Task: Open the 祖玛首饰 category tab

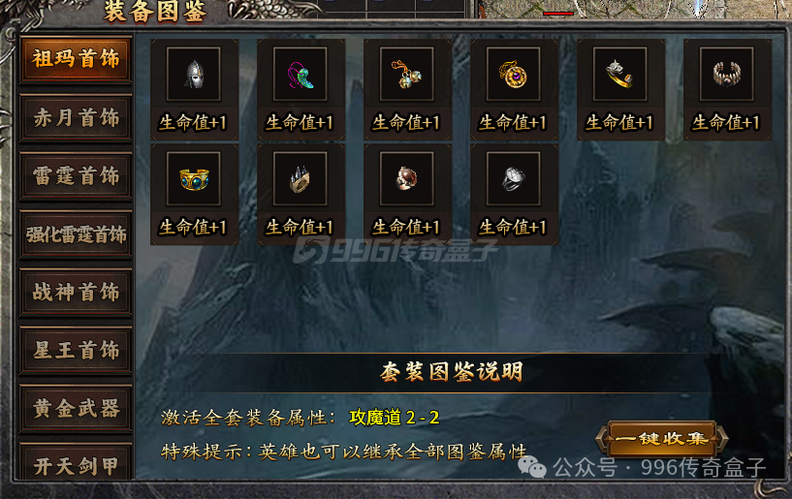Action: tap(76, 59)
